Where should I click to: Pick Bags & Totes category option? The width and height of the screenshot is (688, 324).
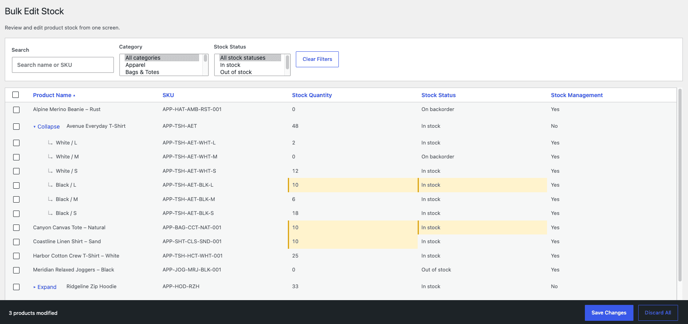point(161,72)
